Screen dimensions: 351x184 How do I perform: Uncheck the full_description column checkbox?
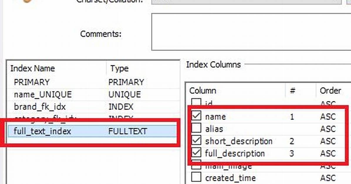point(196,153)
